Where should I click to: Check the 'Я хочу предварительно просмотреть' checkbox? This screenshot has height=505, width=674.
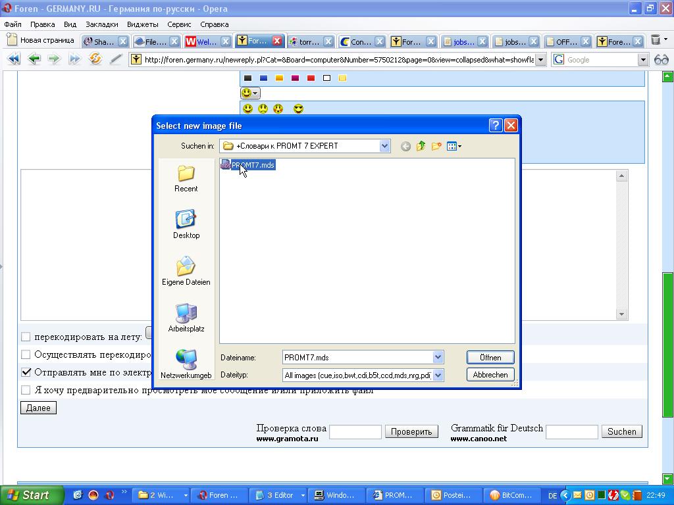click(x=26, y=390)
